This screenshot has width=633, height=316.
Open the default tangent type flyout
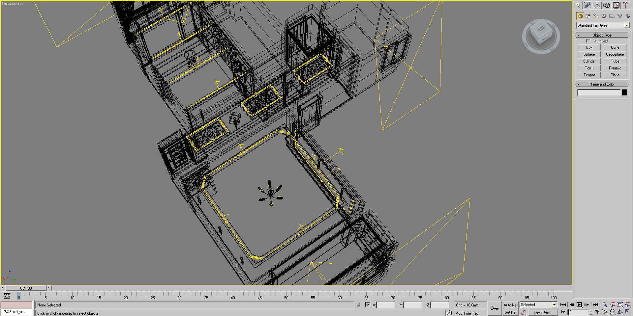(x=523, y=312)
